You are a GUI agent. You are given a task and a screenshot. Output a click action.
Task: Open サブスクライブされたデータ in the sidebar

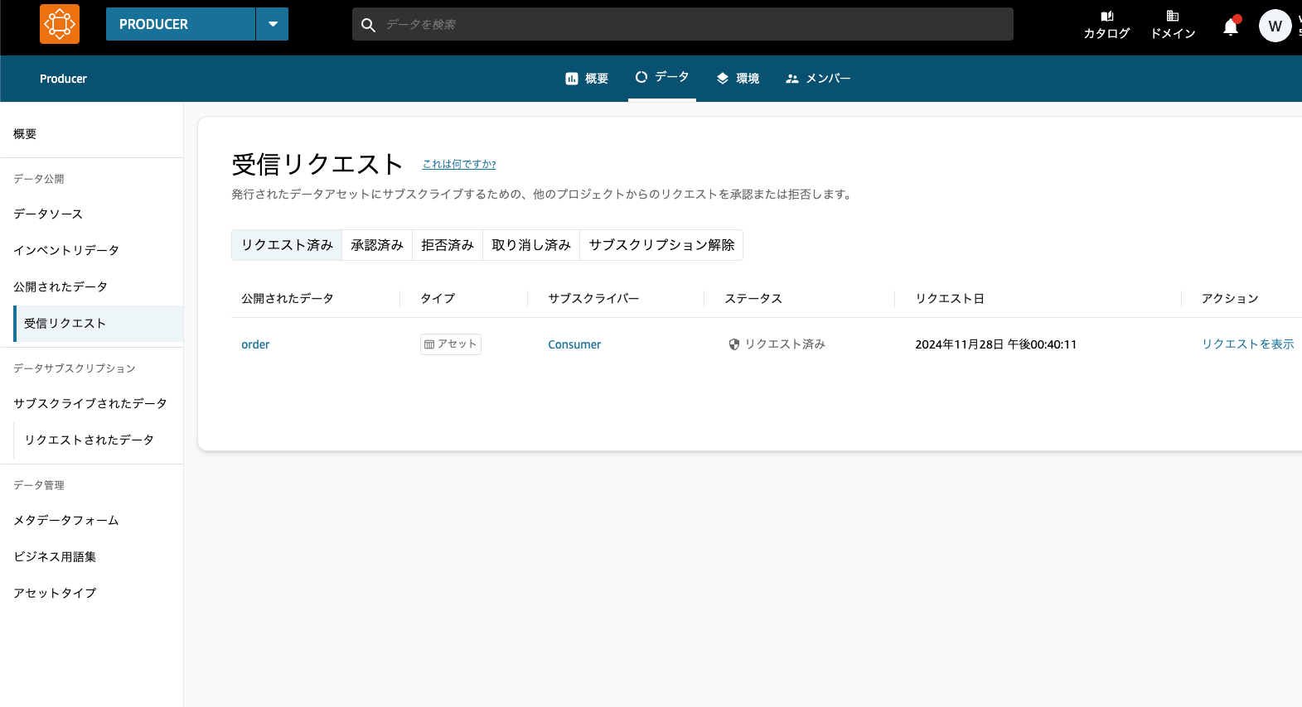pos(90,403)
